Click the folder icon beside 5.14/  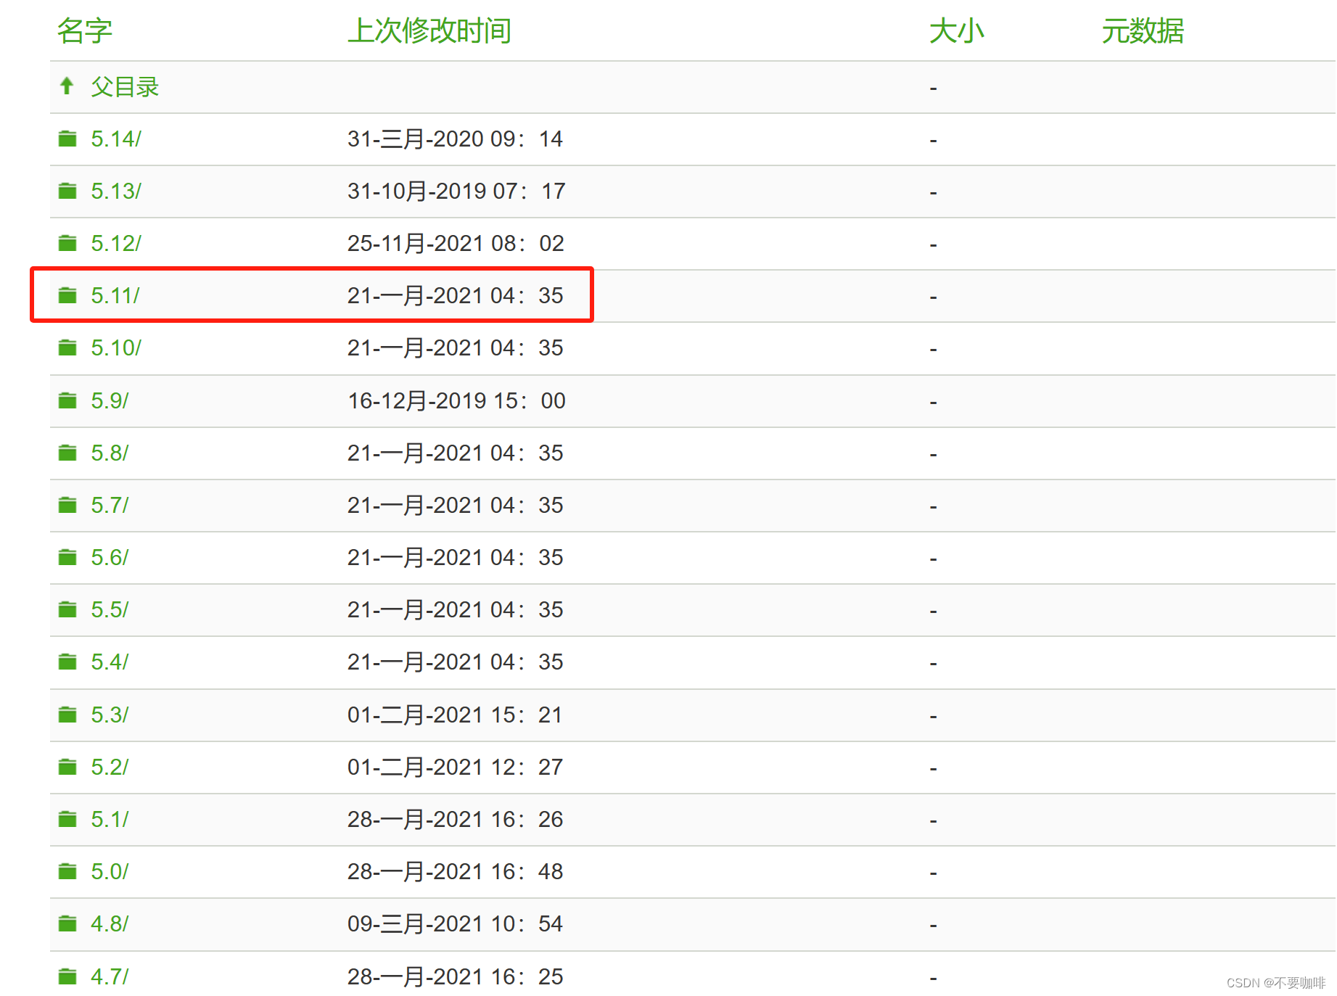click(x=67, y=139)
